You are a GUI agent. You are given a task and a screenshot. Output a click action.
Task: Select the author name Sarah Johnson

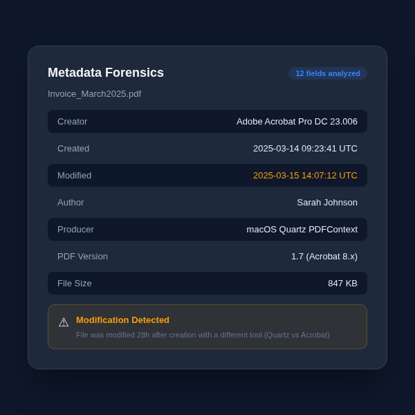(327, 203)
